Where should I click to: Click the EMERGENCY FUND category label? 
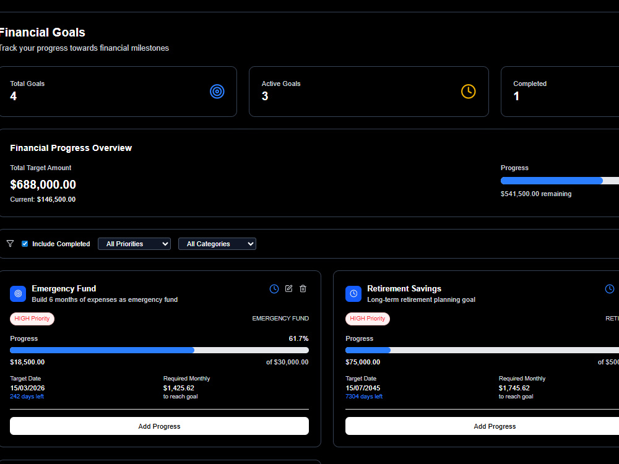point(280,319)
